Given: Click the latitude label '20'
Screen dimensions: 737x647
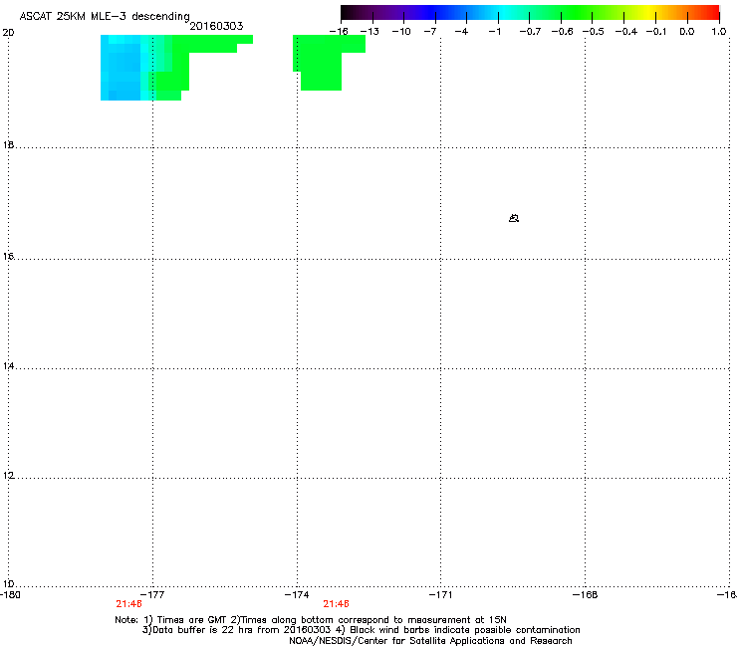Looking at the screenshot, I should click(x=8, y=33).
